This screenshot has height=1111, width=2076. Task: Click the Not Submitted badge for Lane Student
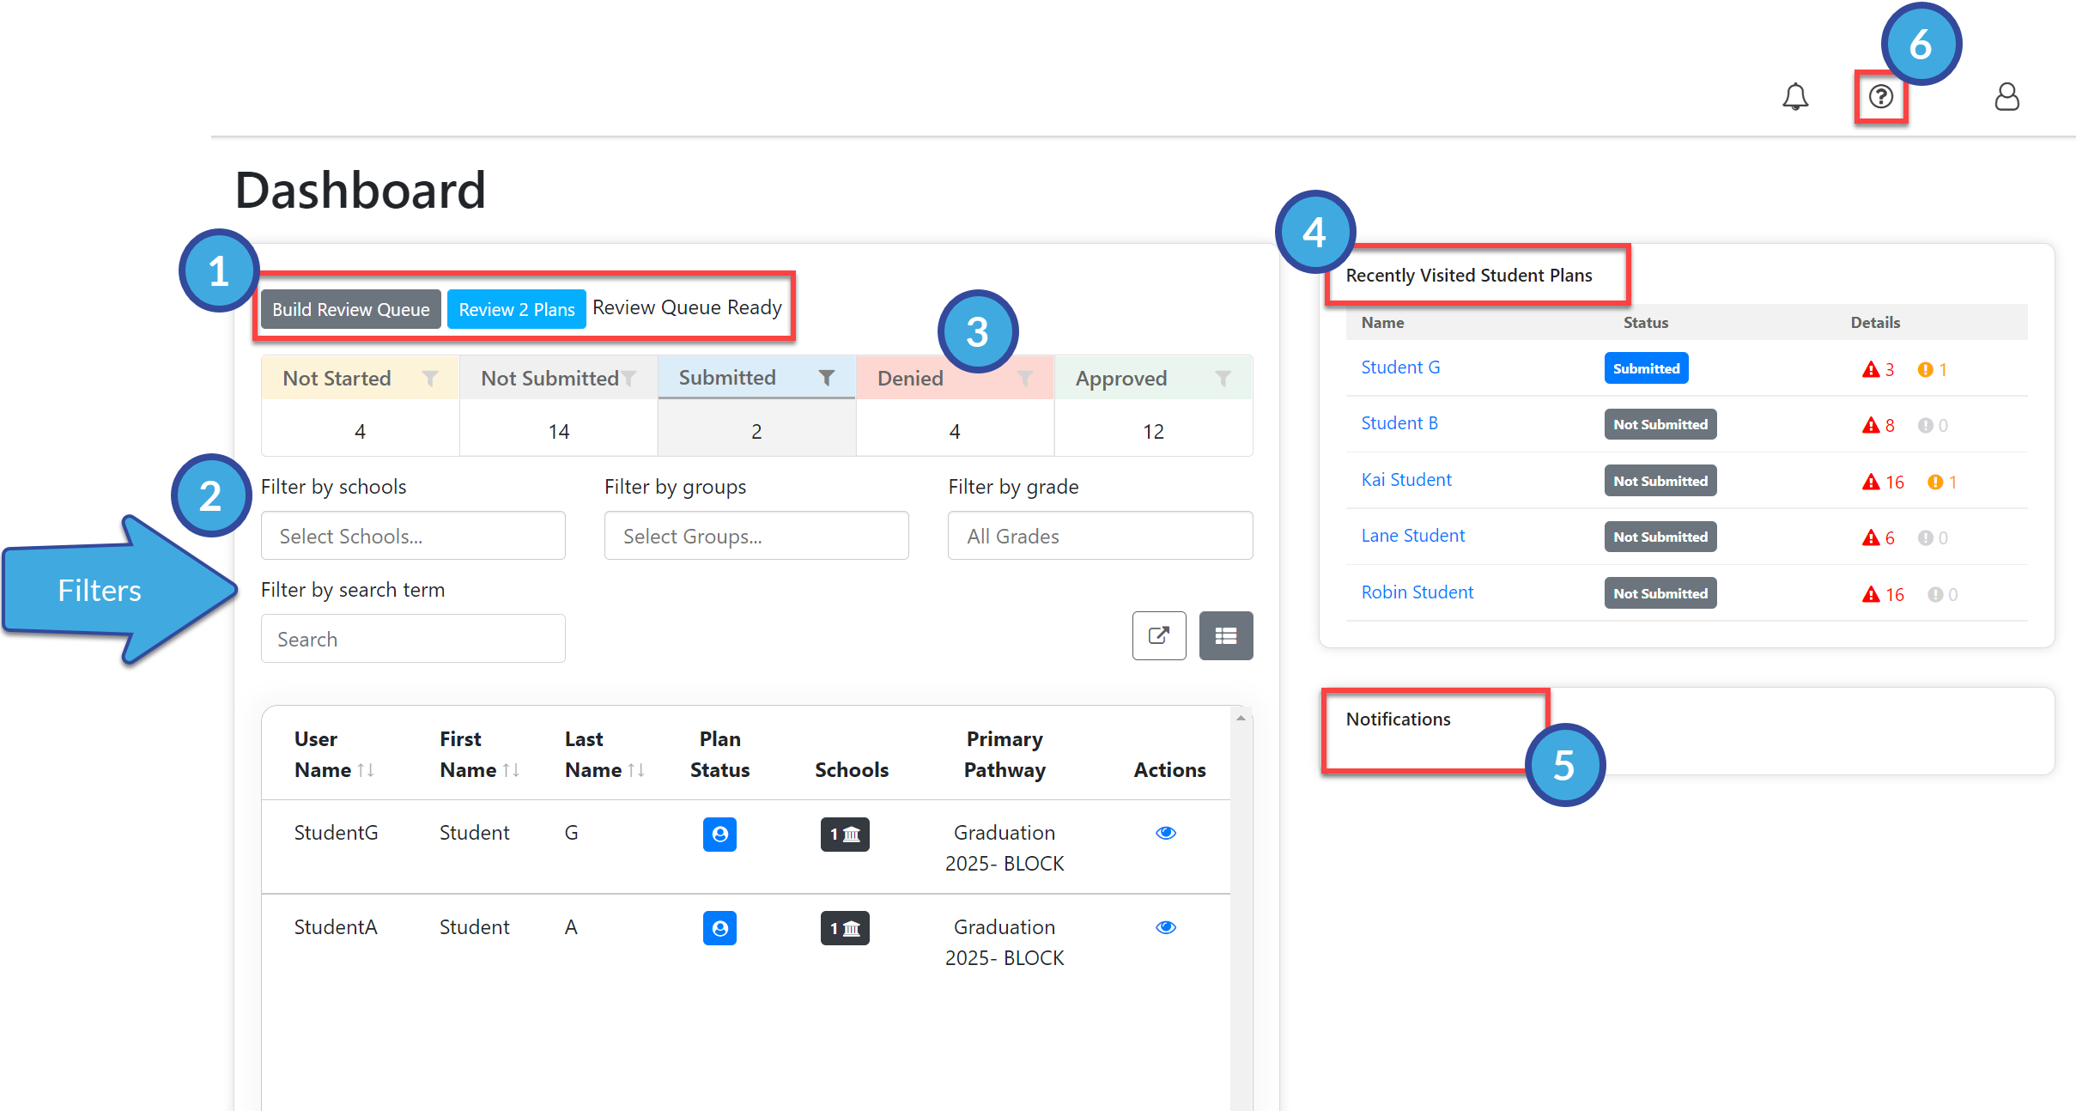1660,537
